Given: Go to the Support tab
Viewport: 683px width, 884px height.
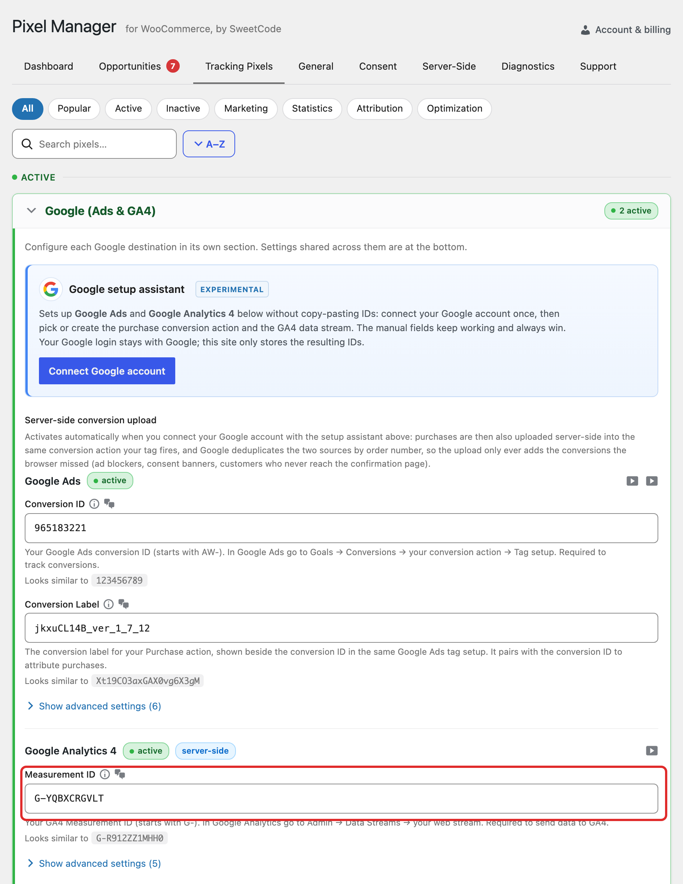Looking at the screenshot, I should (x=598, y=66).
